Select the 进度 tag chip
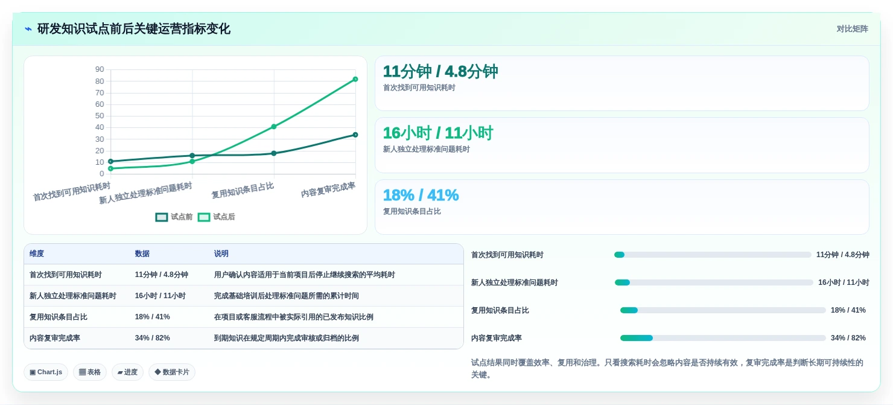 click(127, 372)
